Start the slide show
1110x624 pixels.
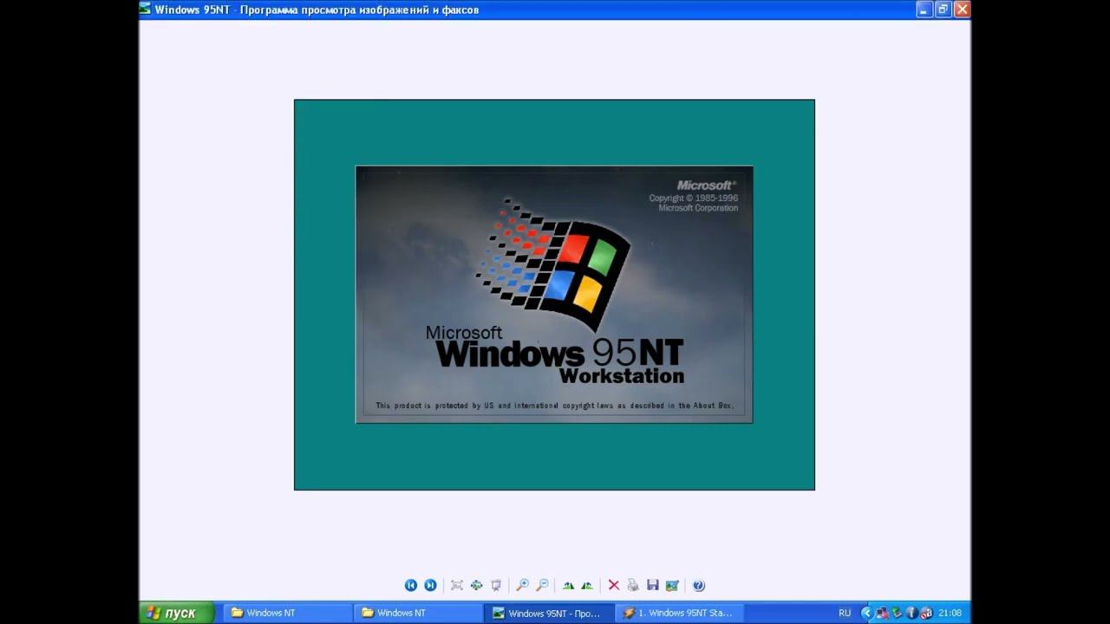click(x=496, y=586)
